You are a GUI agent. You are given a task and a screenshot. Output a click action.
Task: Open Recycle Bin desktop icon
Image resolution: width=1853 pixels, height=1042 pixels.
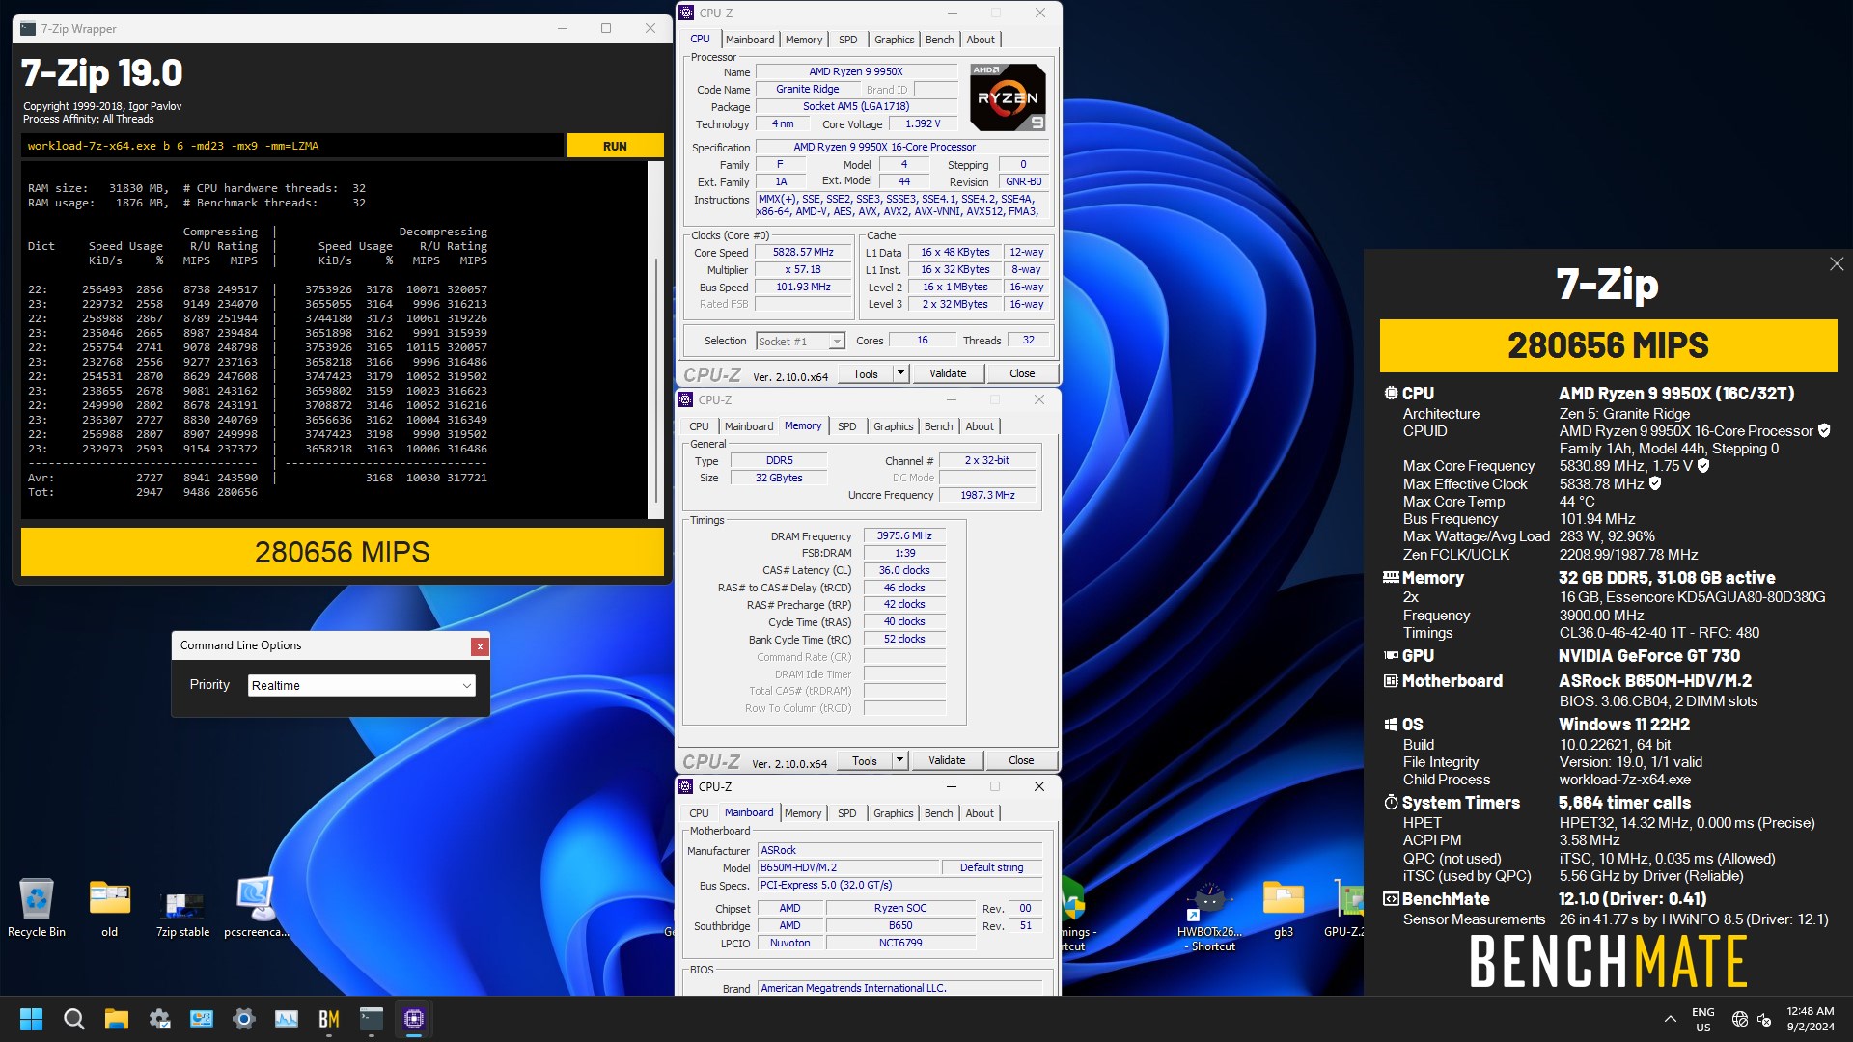pos(37,908)
